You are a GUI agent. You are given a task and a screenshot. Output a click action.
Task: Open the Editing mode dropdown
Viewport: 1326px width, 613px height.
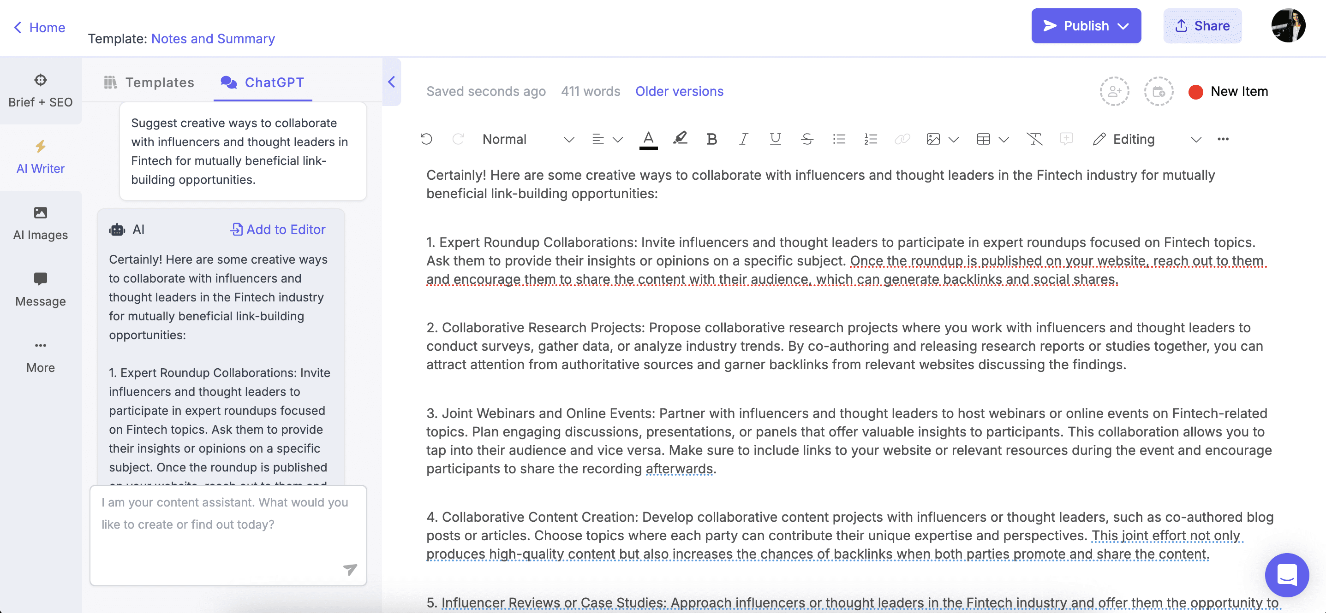(x=1147, y=139)
